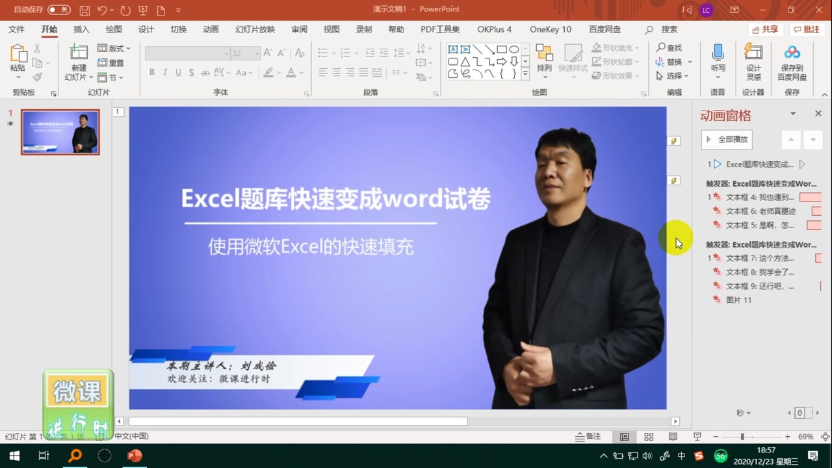Click the Undo arrow in title bar

(103, 10)
